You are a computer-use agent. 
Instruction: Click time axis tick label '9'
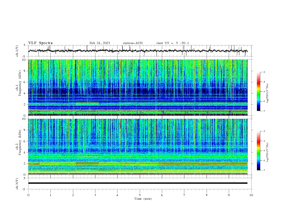[x=229, y=195]
